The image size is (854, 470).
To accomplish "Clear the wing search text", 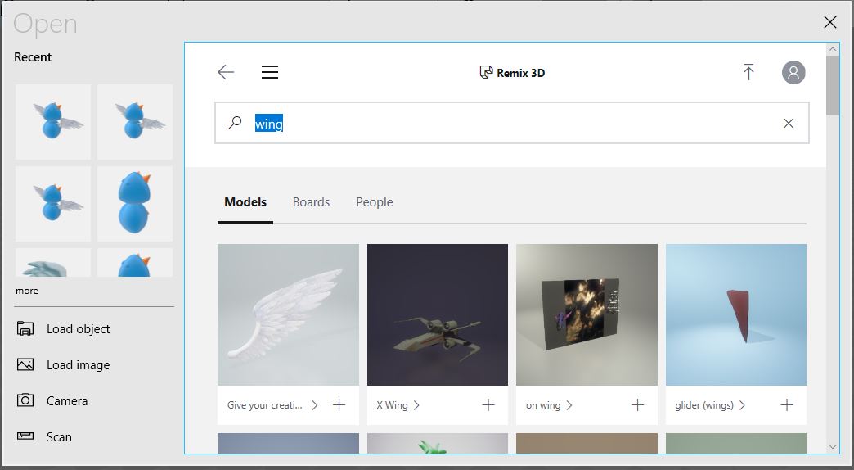I will pyautogui.click(x=788, y=123).
